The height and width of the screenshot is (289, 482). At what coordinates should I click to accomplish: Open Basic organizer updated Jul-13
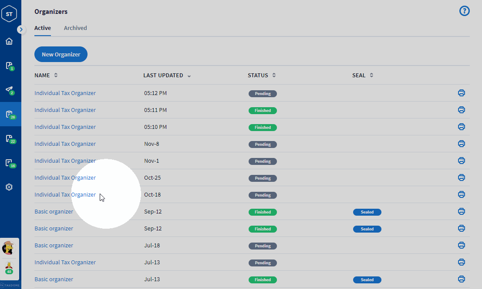[x=54, y=279]
